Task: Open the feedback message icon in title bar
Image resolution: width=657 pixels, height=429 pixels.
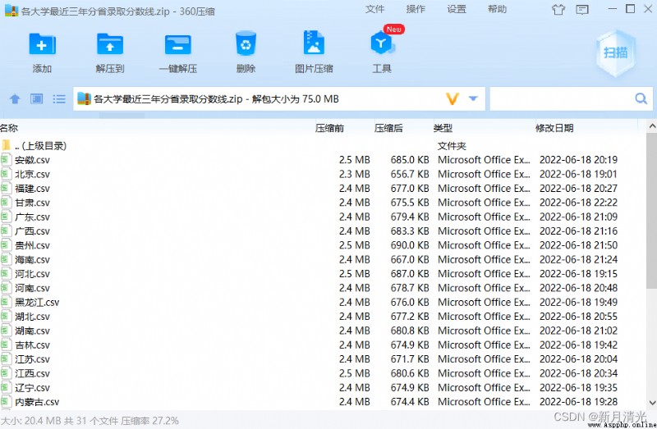Action: (x=582, y=9)
